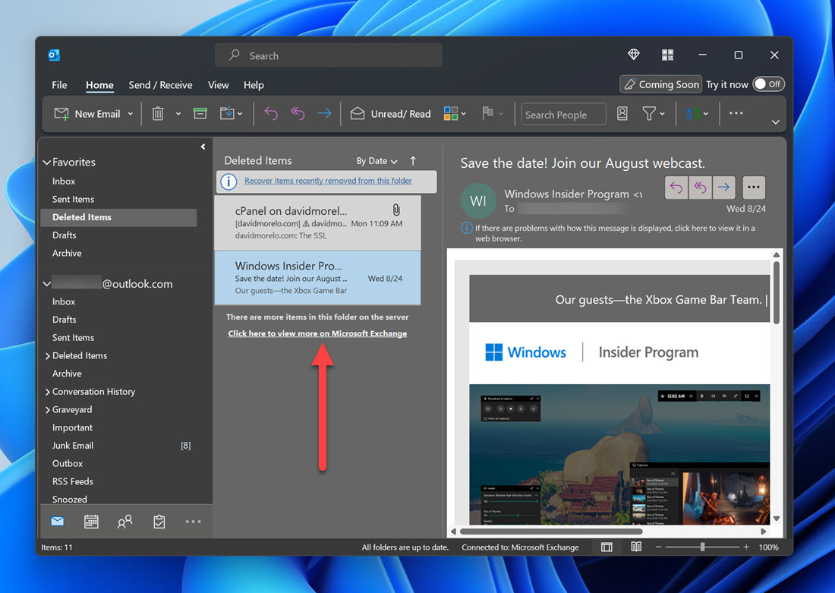Select the cPanel on davidmorelo email
The height and width of the screenshot is (593, 835).
(317, 222)
